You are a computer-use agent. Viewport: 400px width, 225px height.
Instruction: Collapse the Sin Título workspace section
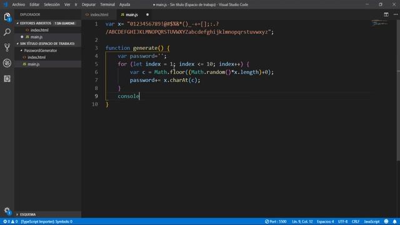pyautogui.click(x=47, y=44)
